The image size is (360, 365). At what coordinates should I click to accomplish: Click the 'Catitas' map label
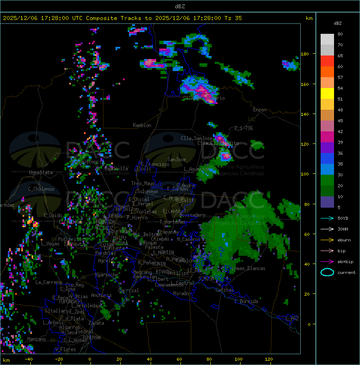(x=225, y=290)
